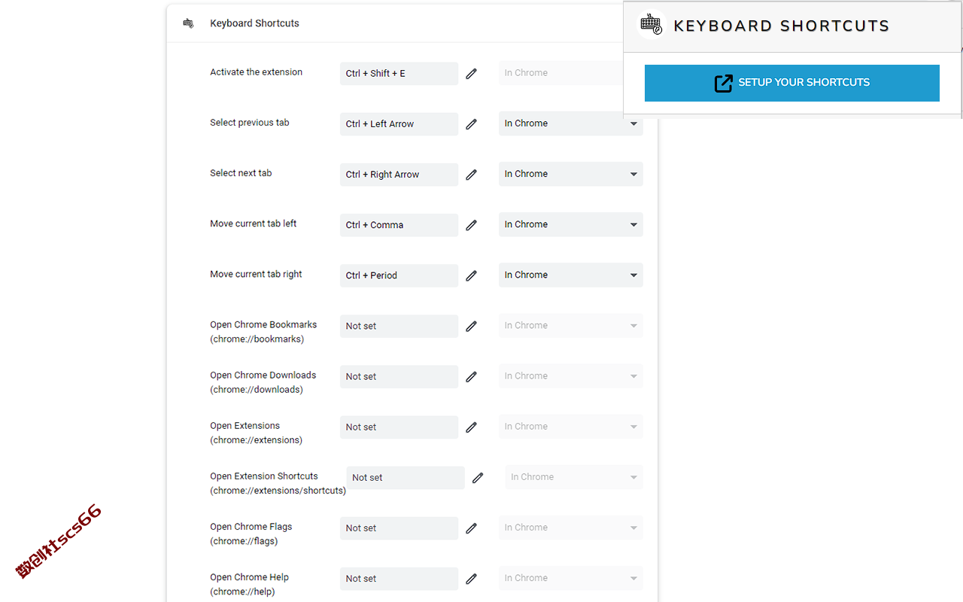Click the SETUP YOUR SHORTCUTS button
The height and width of the screenshot is (602, 963).
pos(792,83)
